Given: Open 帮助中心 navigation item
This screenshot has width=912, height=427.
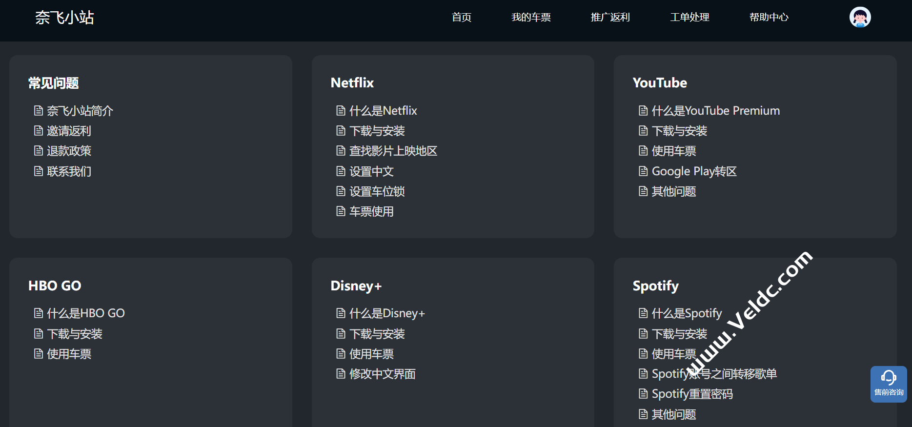Looking at the screenshot, I should 769,18.
